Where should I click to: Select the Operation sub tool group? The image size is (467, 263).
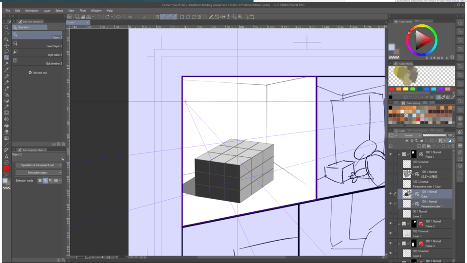tap(30, 27)
